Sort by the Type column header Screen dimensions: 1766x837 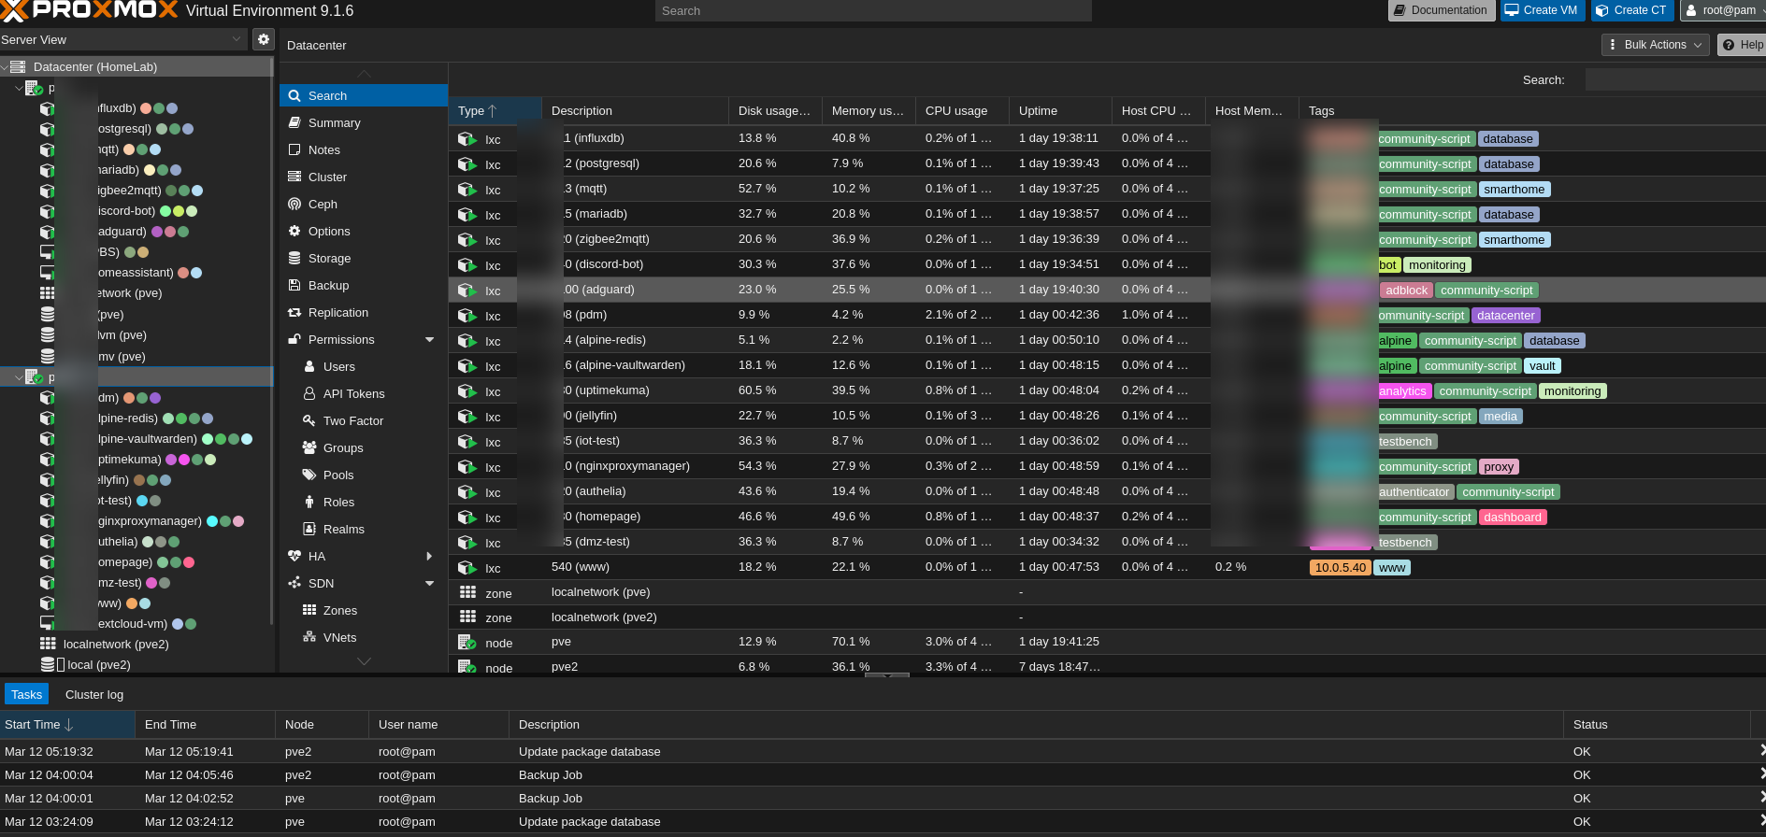[495, 110]
